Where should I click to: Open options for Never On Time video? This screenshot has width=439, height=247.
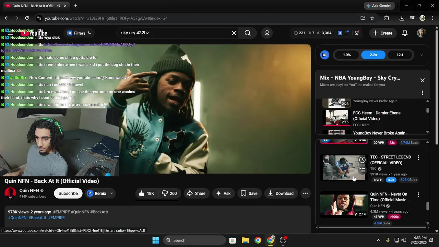[x=418, y=195]
